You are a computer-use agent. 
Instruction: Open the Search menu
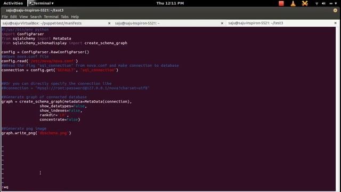(x=36, y=17)
